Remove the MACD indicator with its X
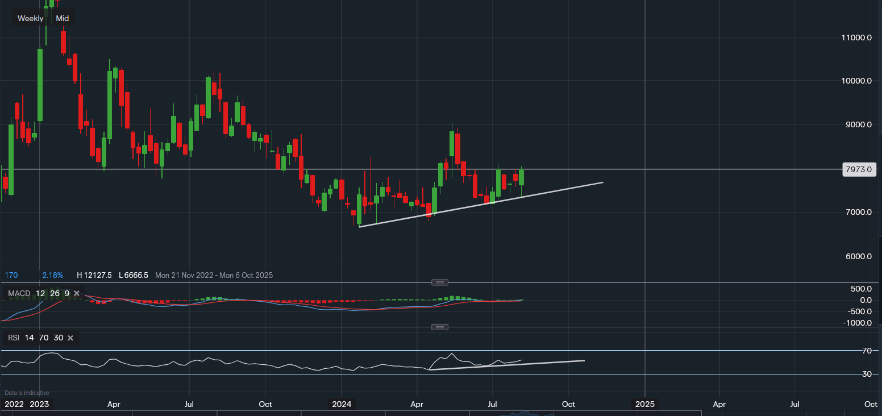Screen dimensions: 882x416 click(x=76, y=293)
